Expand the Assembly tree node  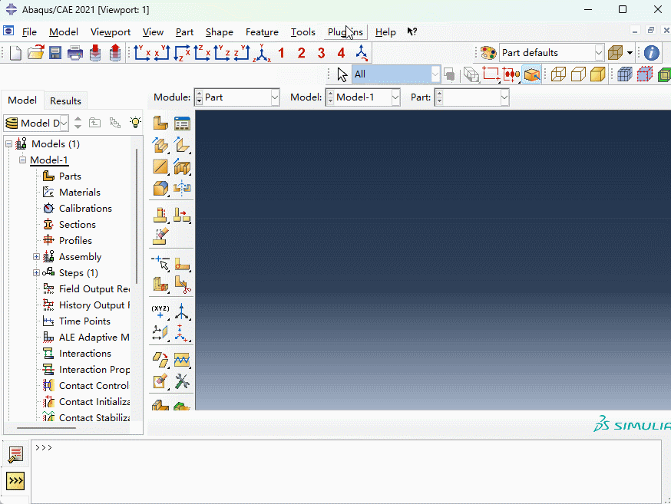pos(36,257)
